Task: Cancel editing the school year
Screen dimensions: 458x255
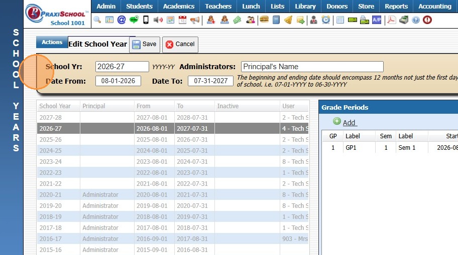Action: tap(180, 44)
